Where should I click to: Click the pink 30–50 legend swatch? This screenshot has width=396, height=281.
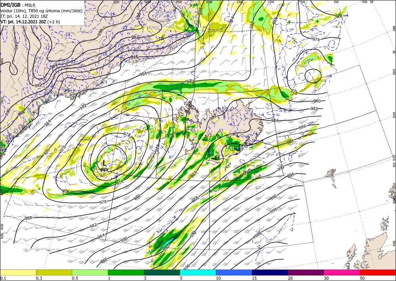coord(342,272)
